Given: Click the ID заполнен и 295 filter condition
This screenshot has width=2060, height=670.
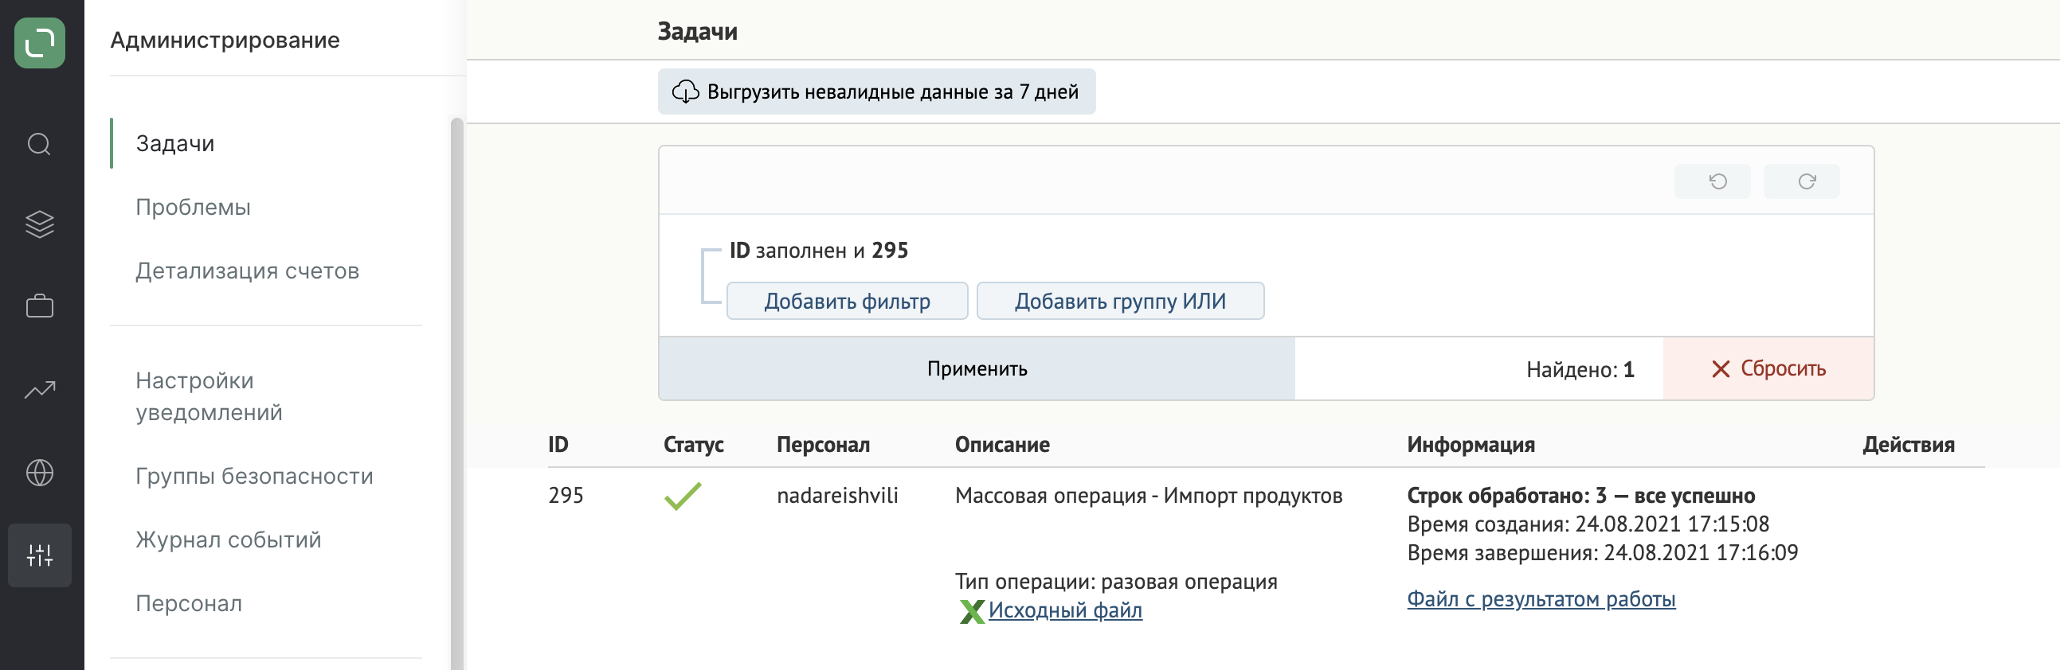Looking at the screenshot, I should pyautogui.click(x=818, y=251).
